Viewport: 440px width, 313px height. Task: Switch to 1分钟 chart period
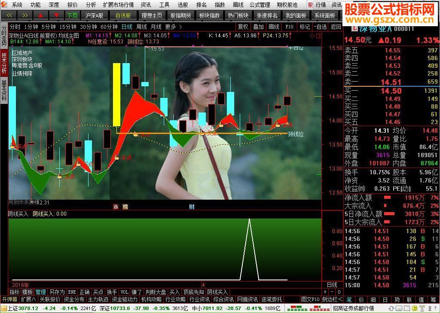[31, 27]
